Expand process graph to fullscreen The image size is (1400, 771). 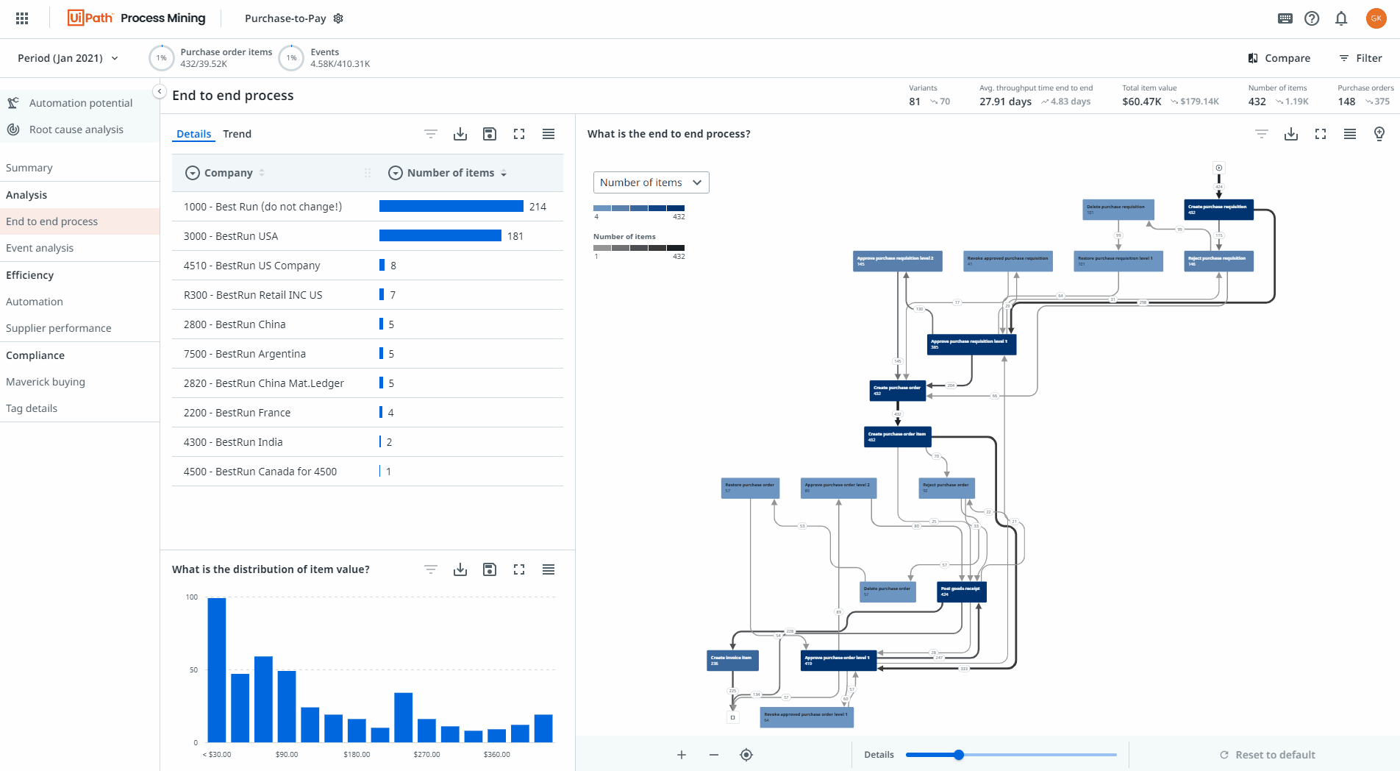[1321, 134]
